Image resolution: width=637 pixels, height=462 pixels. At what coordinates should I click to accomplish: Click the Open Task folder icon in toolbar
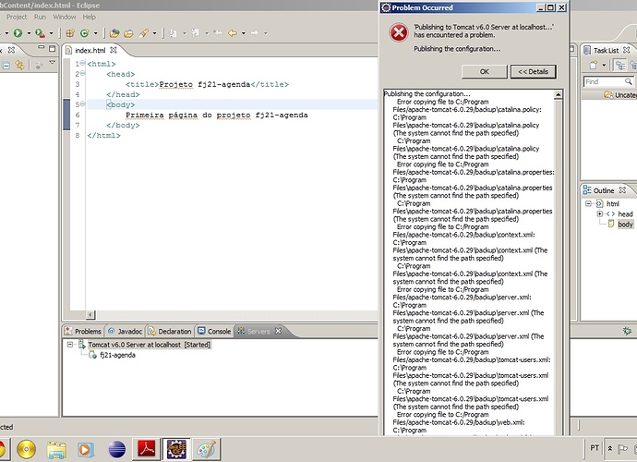pos(128,33)
